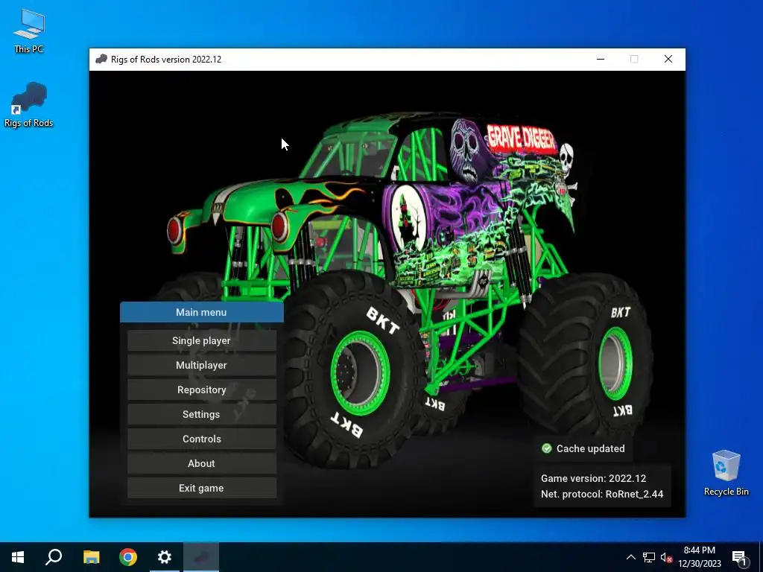Image resolution: width=763 pixels, height=572 pixels.
Task: Click the Game version 2022.12 text
Action: pyautogui.click(x=594, y=478)
